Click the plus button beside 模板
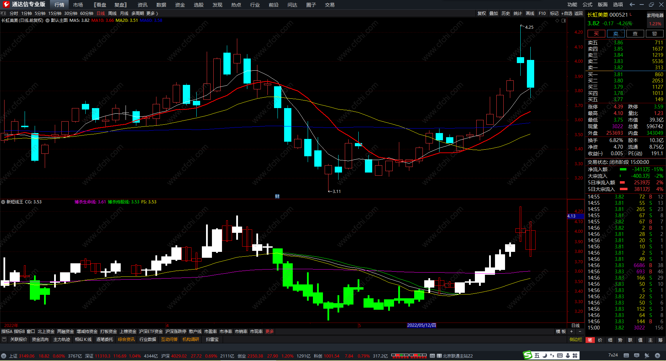Image resolution: width=666 pixels, height=361 pixels. [571, 332]
